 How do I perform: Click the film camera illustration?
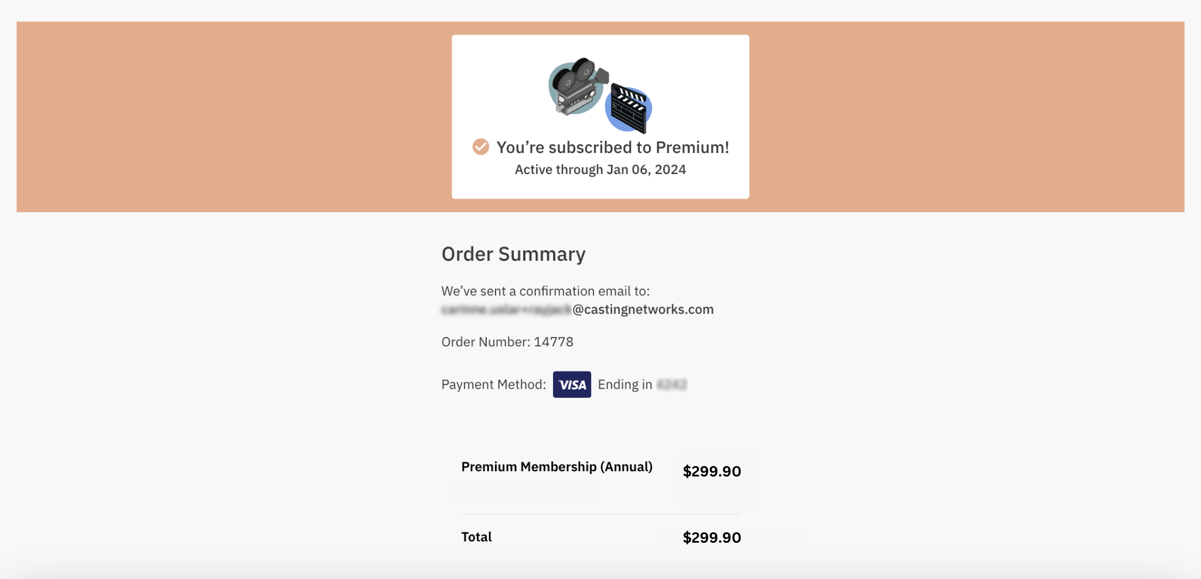[x=576, y=87]
